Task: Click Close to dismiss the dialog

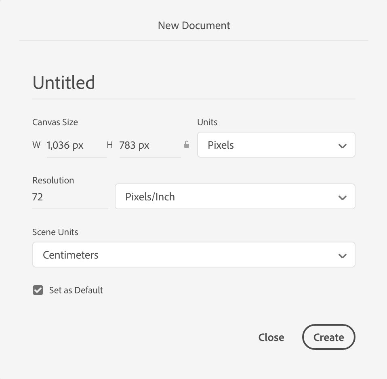Action: click(271, 337)
